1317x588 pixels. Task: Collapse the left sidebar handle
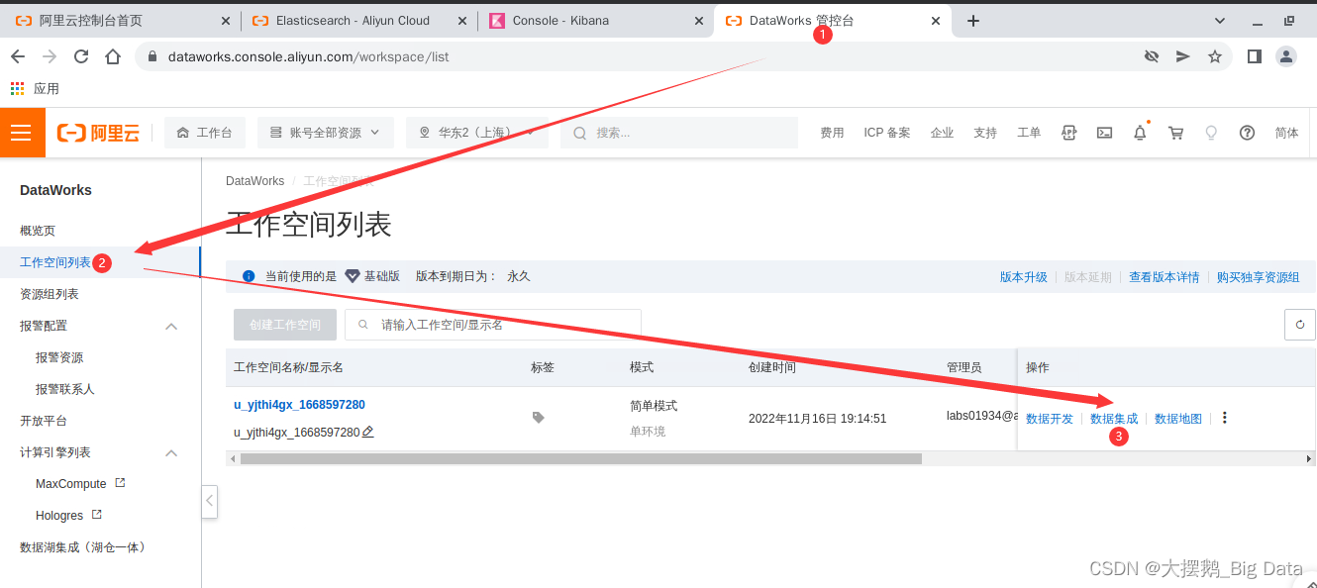210,501
